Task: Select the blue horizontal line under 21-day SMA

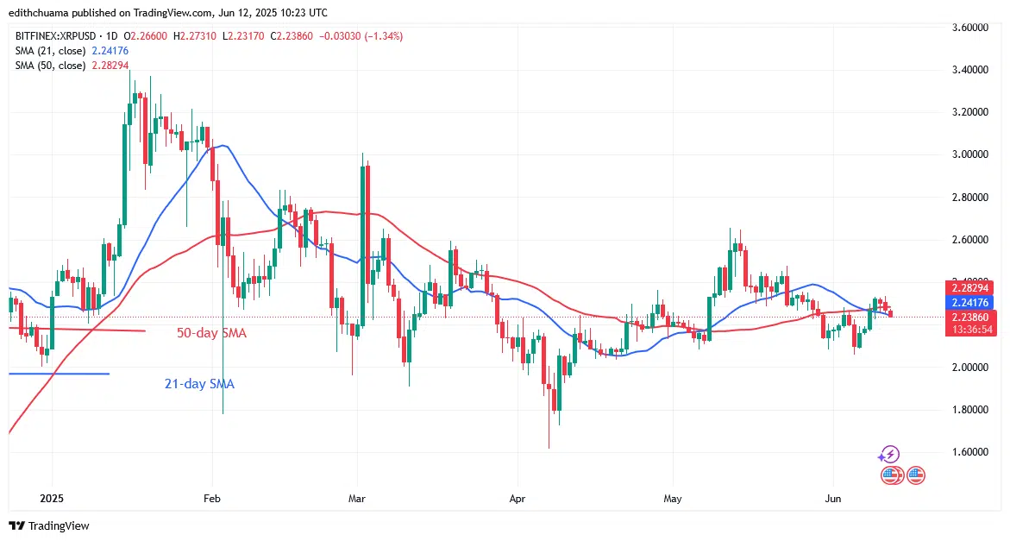Action: [x=59, y=374]
